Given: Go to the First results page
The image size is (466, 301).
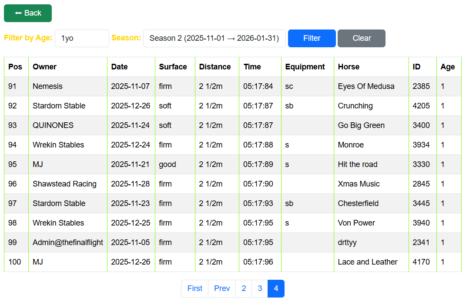Looking at the screenshot, I should [x=194, y=288].
